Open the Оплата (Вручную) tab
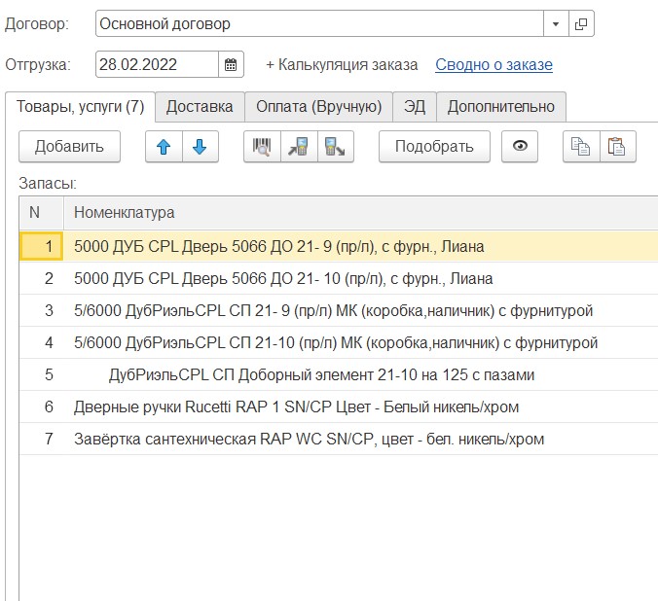This screenshot has width=658, height=601. (x=318, y=106)
